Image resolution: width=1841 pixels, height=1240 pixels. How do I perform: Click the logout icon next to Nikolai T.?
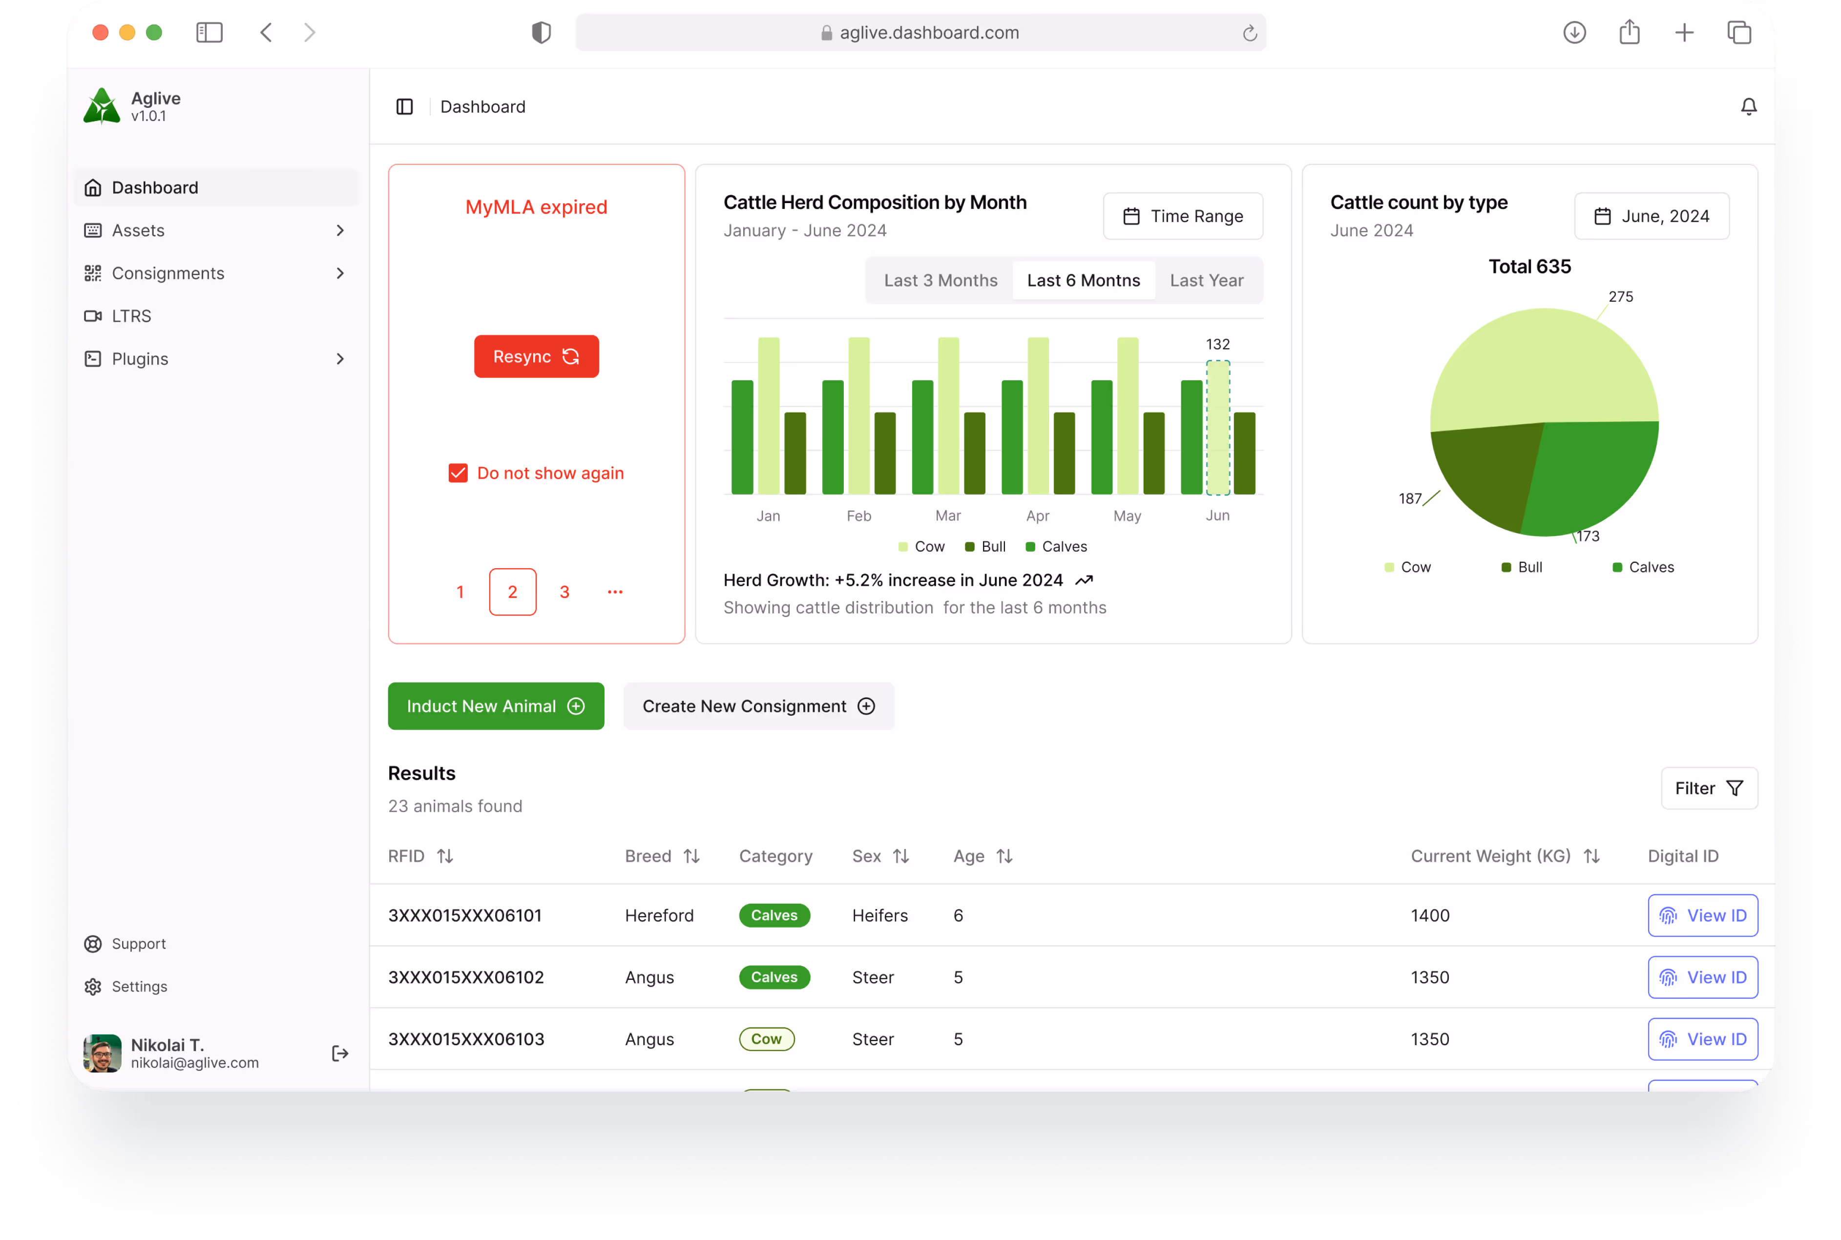coord(340,1054)
